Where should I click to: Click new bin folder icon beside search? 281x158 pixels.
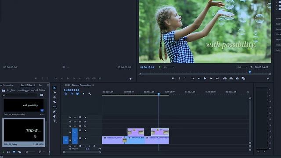42,95
